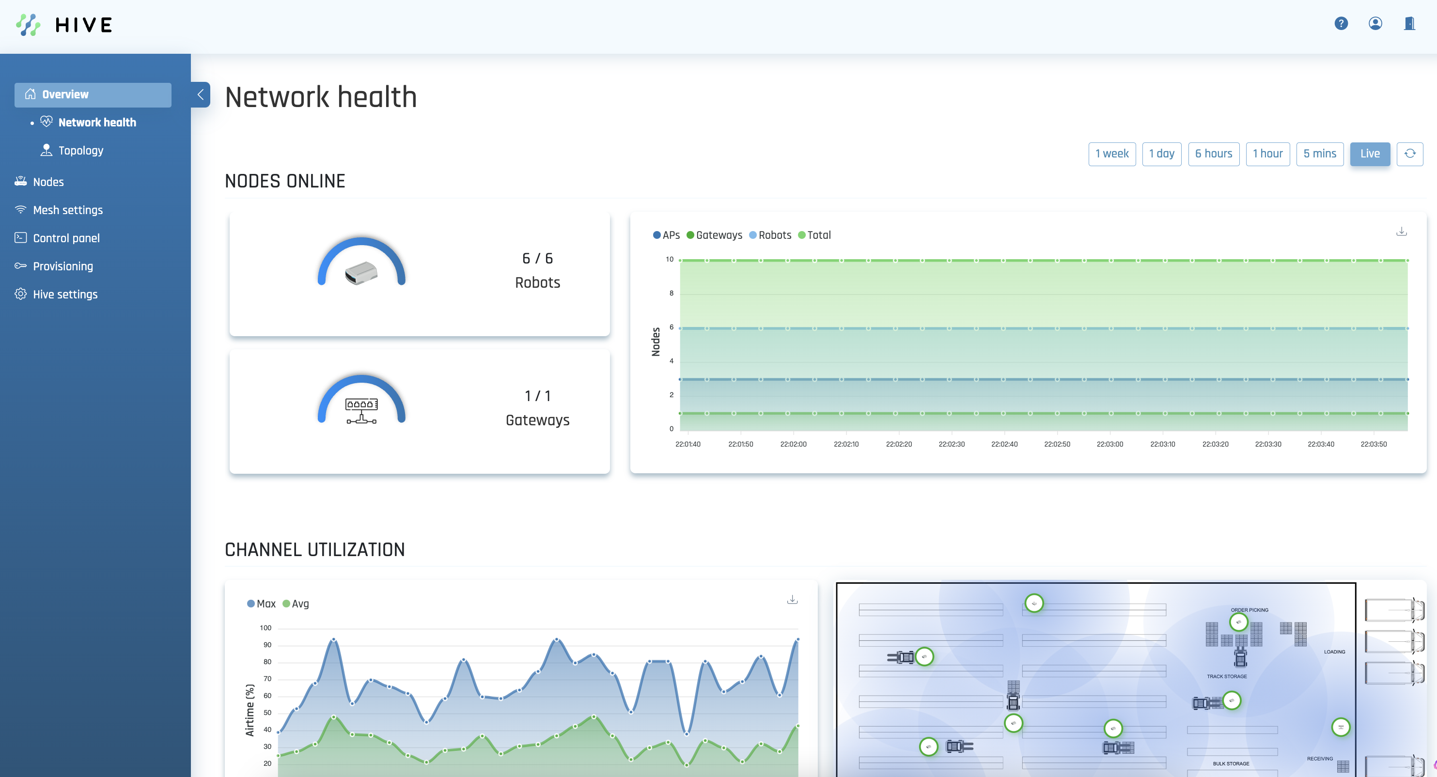Collapse the sidebar with the chevron

pyautogui.click(x=200, y=95)
